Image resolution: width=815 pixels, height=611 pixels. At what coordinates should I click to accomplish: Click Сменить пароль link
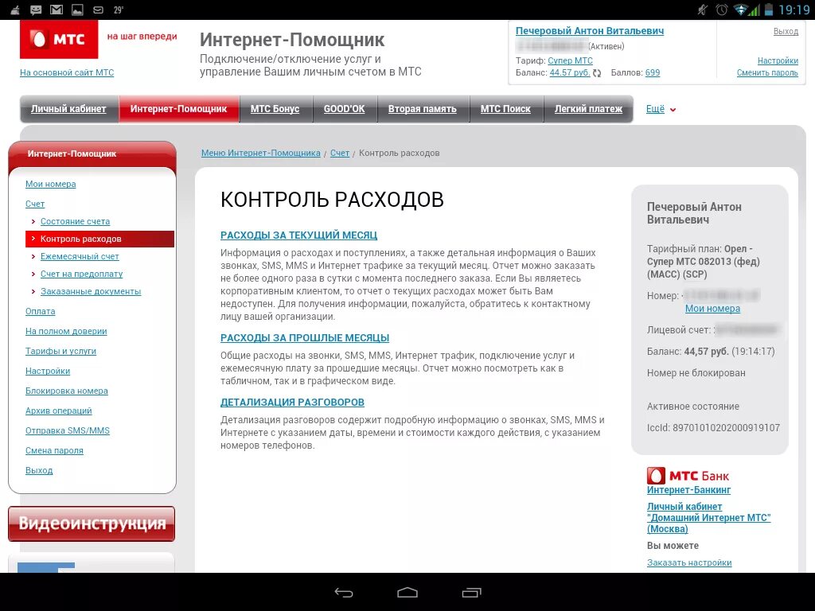point(767,72)
